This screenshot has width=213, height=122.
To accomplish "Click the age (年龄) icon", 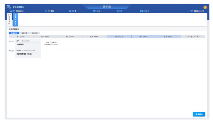I will point(94,11).
